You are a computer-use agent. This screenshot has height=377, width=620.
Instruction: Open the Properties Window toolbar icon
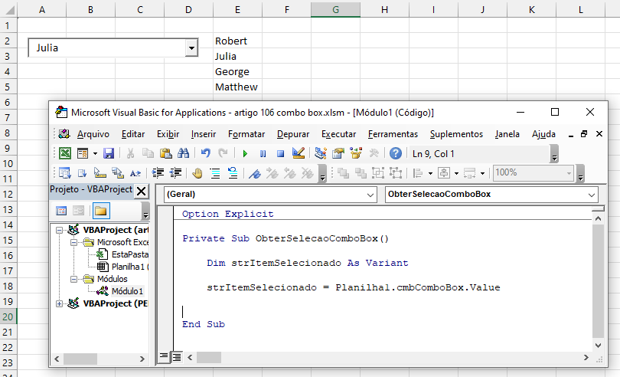tap(338, 154)
